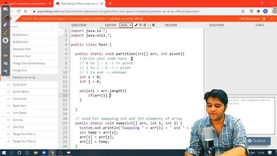This screenshot has width=277, height=156.
Task: Reload the browser page
Action: (x=19, y=11)
